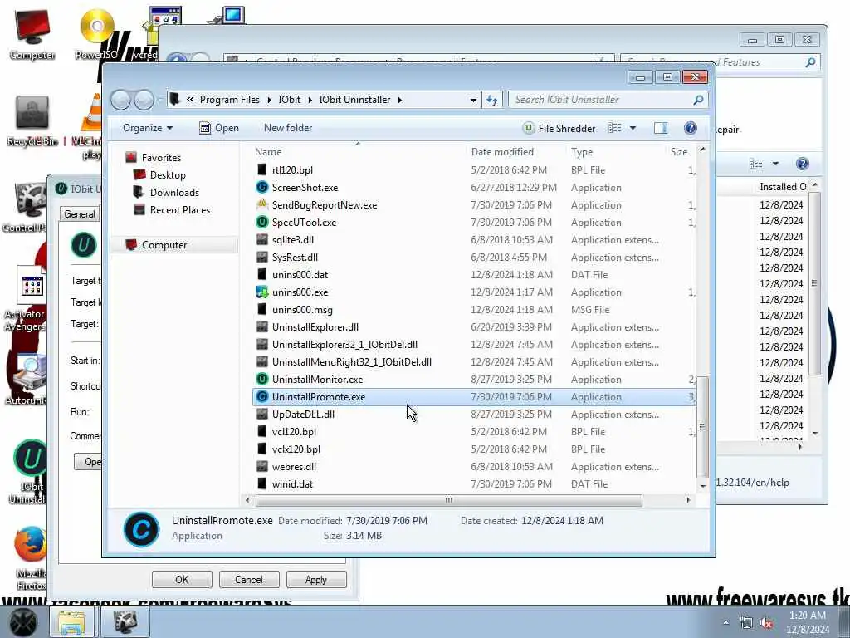The height and width of the screenshot is (638, 850).
Task: Click the muted volume tray icon
Action: pos(766,623)
